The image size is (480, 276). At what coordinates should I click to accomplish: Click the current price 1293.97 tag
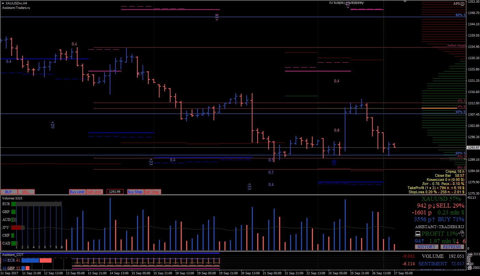[x=473, y=148]
